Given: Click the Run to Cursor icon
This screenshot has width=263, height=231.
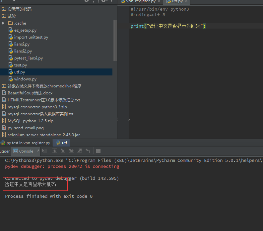Looking at the screenshot, I should 88,151.
